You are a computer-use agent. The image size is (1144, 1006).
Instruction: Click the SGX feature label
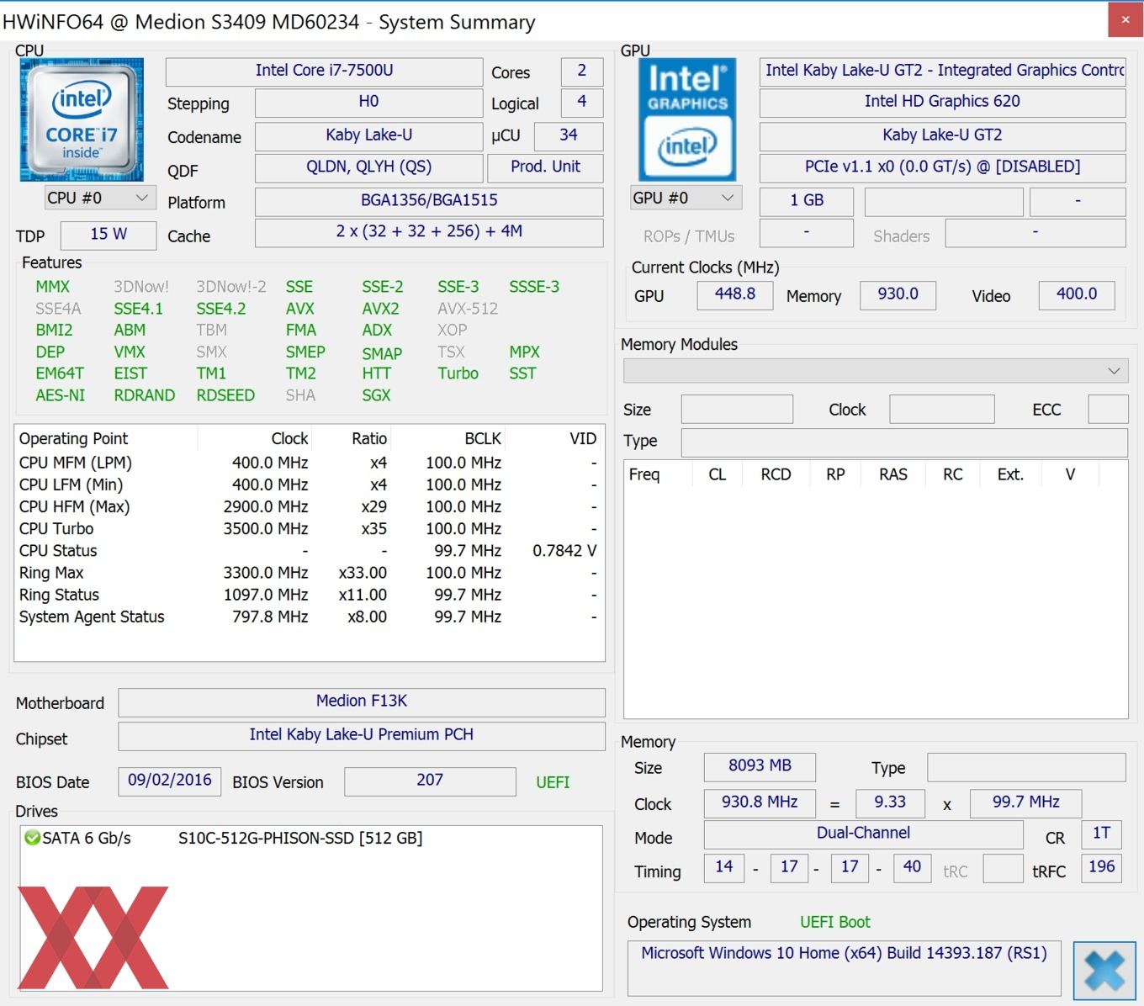point(377,395)
